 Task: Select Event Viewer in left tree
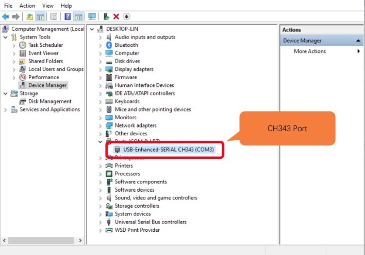pyautogui.click(x=43, y=53)
